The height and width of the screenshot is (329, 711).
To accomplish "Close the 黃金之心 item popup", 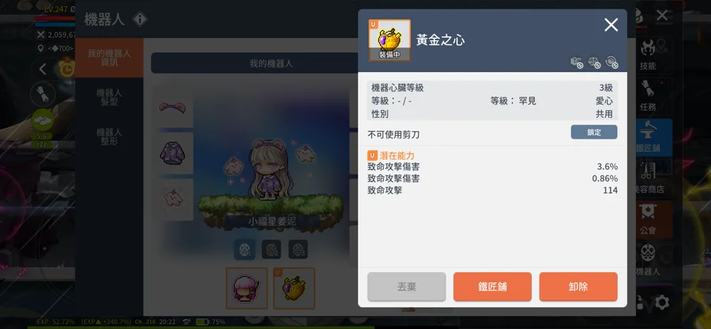I will coord(611,25).
